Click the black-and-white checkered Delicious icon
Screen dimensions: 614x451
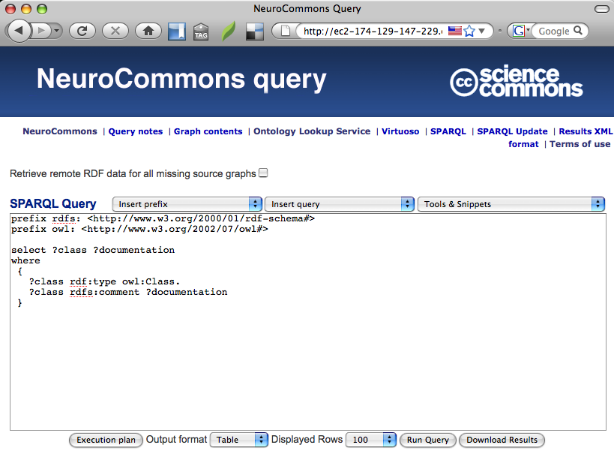[x=255, y=32]
